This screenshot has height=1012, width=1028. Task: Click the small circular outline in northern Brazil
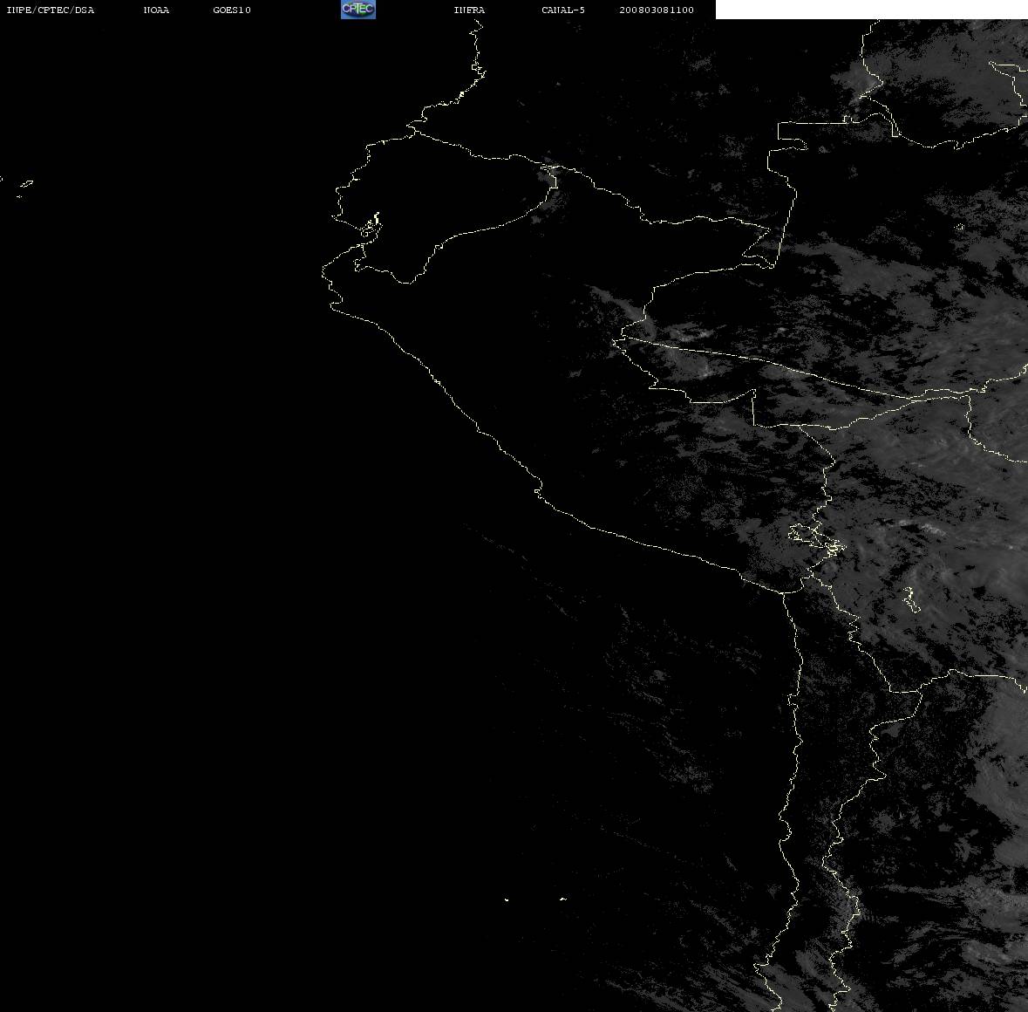[x=960, y=227]
